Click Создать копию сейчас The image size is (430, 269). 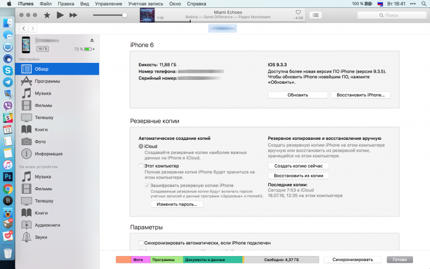tap(298, 166)
